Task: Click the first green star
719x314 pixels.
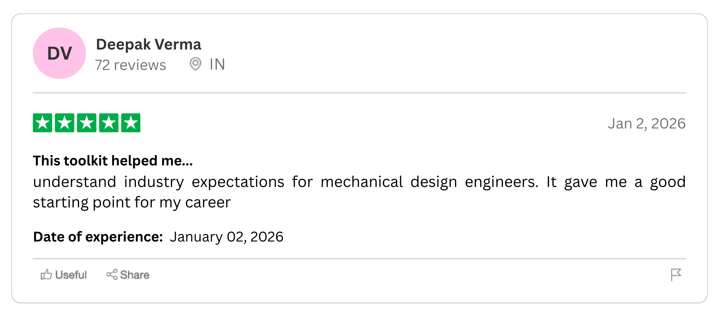Action: 42,123
